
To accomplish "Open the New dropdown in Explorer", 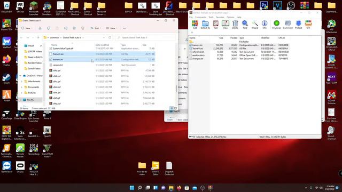I will click(27, 28).
